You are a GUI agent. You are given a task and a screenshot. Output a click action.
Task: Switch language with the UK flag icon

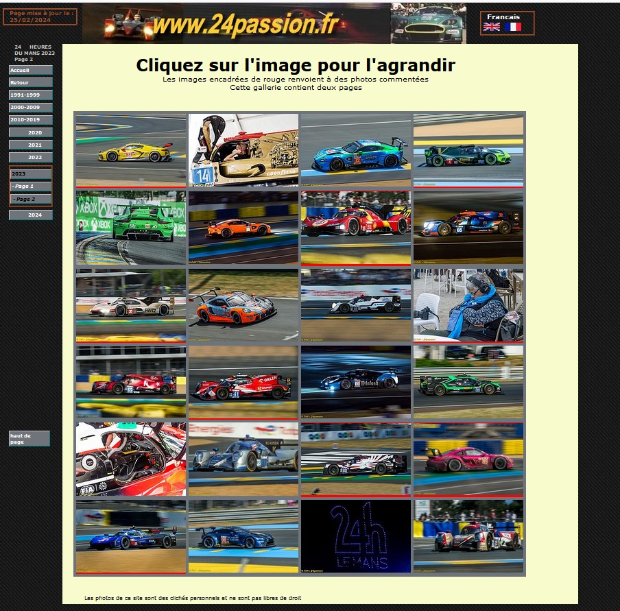[x=492, y=27]
